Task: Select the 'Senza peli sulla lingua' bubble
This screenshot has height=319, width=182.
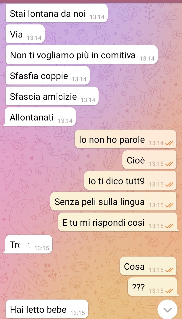Action: pyautogui.click(x=113, y=201)
